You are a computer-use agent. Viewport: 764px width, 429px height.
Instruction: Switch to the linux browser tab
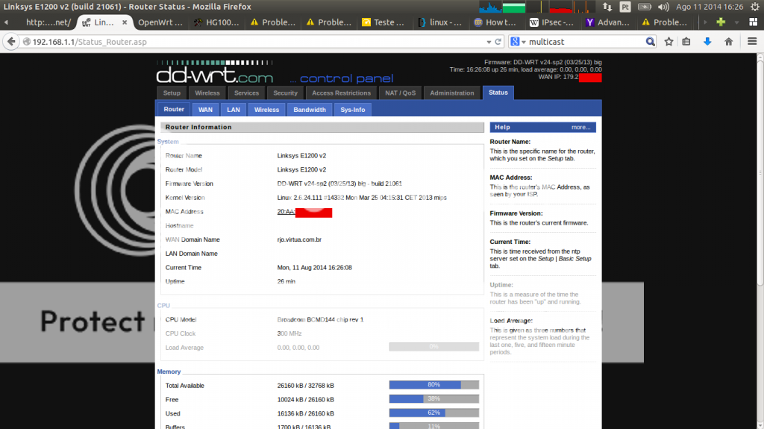440,22
